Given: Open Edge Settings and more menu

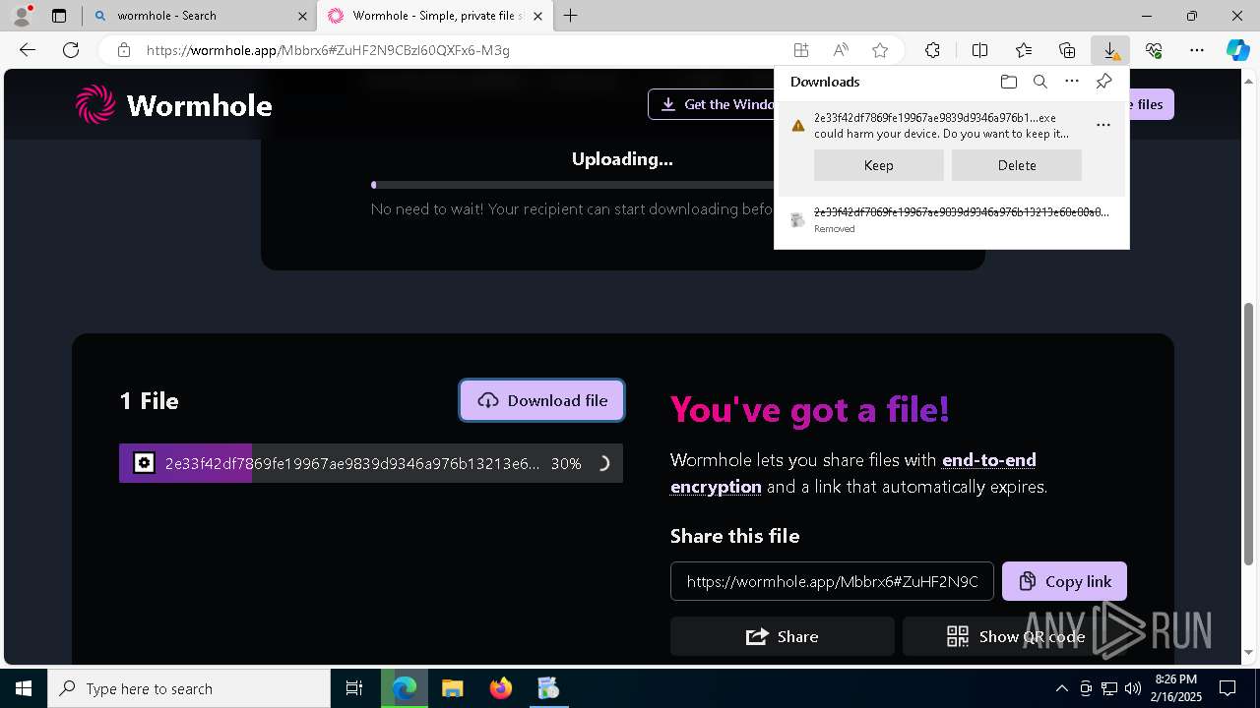Looking at the screenshot, I should point(1197,50).
